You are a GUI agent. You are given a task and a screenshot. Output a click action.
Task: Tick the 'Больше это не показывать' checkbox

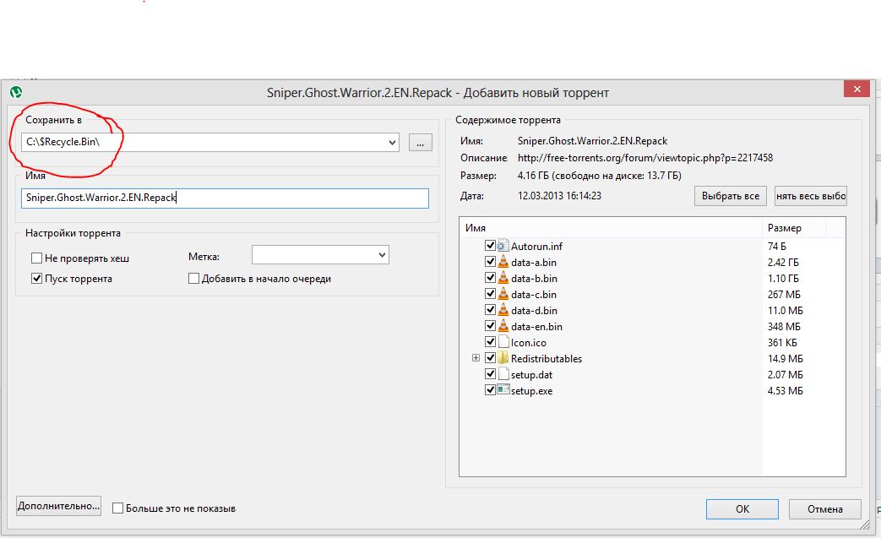(x=117, y=508)
